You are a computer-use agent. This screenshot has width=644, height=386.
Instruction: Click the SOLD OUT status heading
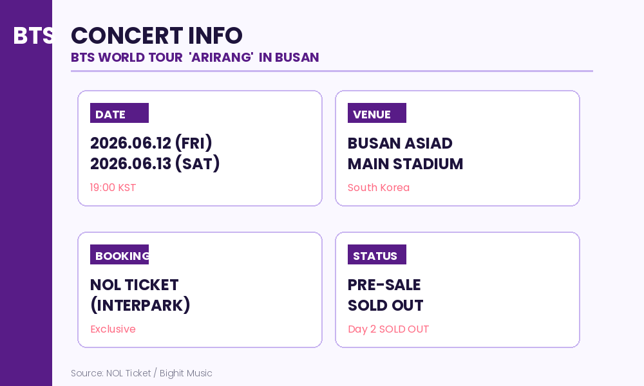[385, 305]
